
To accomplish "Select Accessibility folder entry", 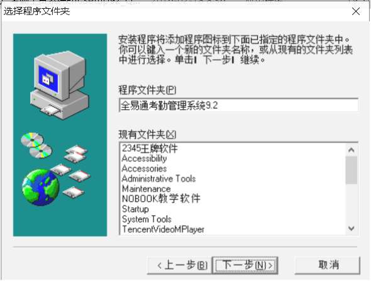I will tap(144, 158).
